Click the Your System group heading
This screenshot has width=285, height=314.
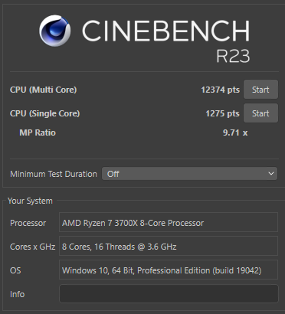(30, 201)
